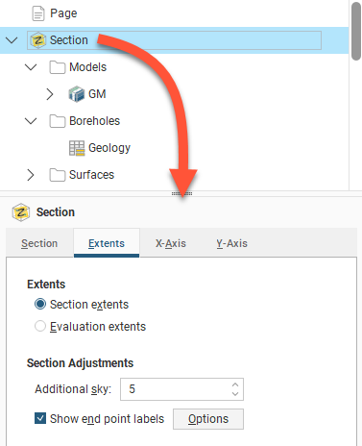
Task: Click the Page document icon
Action: click(x=38, y=13)
